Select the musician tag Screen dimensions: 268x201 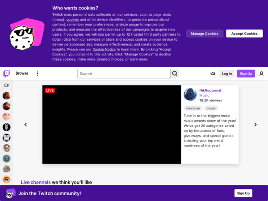[x=193, y=108]
